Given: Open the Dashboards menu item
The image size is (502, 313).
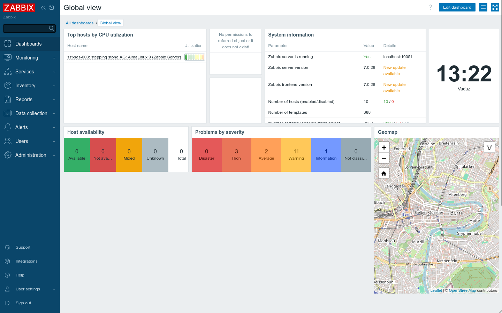Looking at the screenshot, I should tap(30, 44).
